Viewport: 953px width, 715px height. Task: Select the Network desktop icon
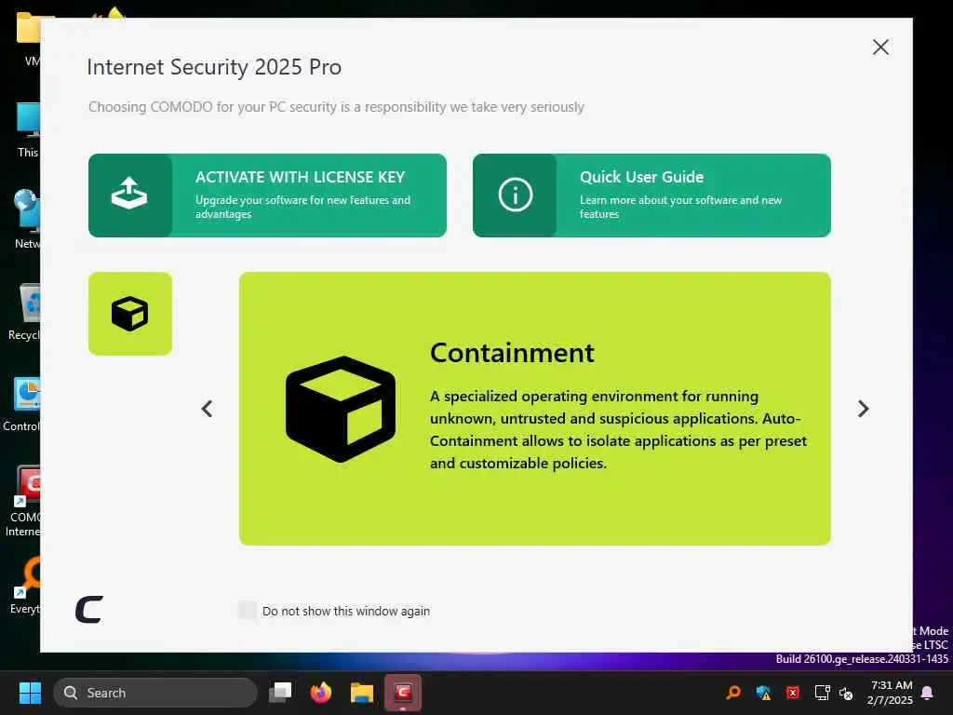pyautogui.click(x=26, y=220)
